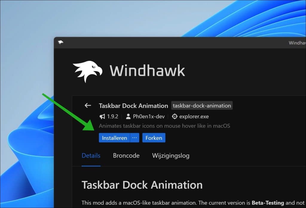
Task: Install the mod with Installeren button
Action: pos(114,138)
